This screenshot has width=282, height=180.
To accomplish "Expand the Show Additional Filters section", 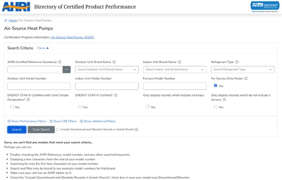I will point(99,121).
